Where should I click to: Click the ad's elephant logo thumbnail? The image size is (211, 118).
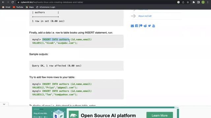(x=74, y=114)
